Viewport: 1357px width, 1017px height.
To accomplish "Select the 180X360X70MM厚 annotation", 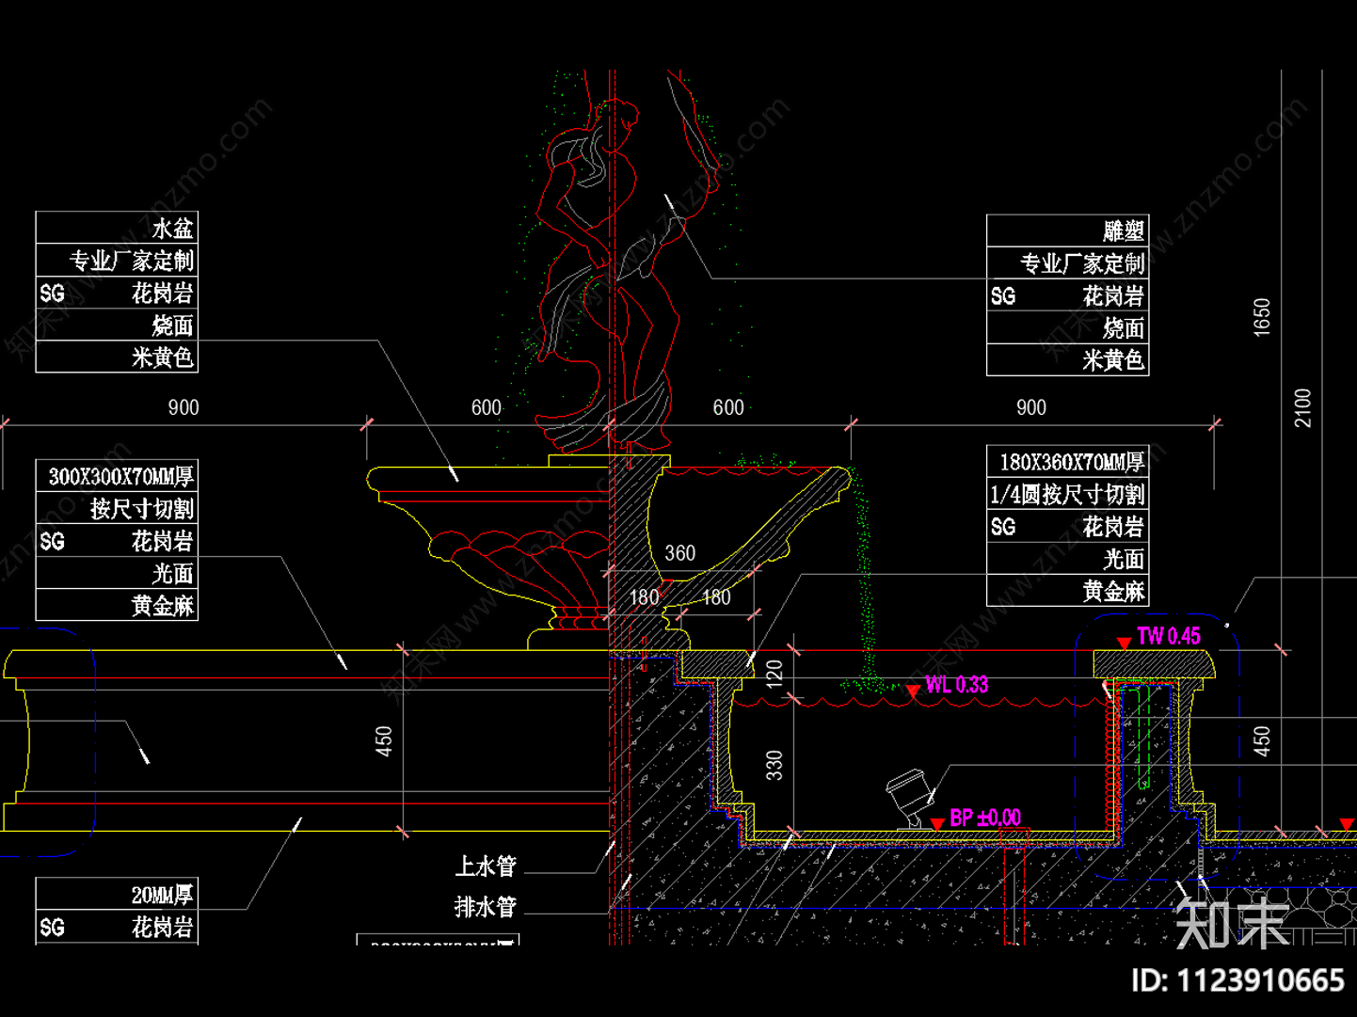I will click(x=1072, y=463).
